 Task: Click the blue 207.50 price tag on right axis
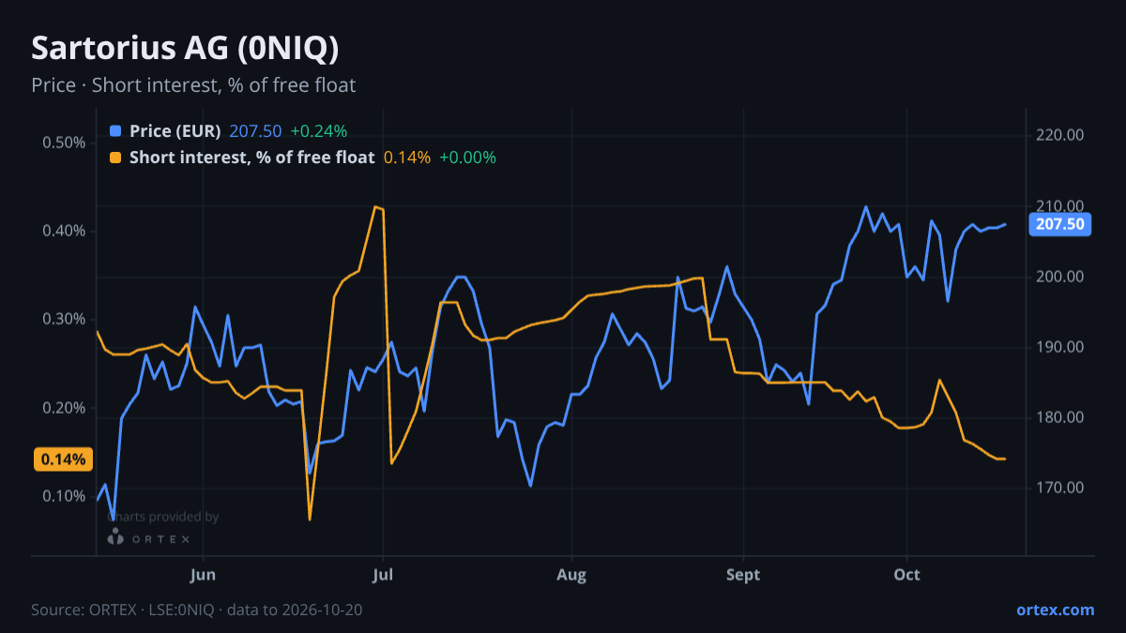click(x=1060, y=224)
